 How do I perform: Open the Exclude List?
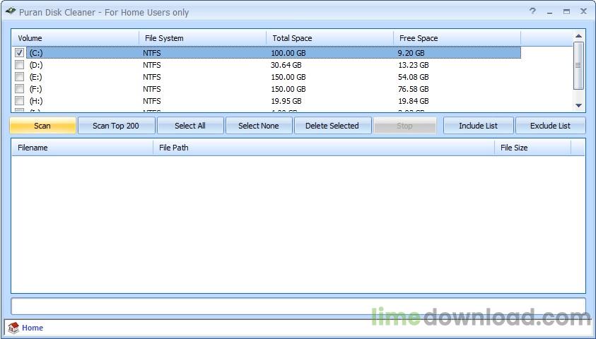click(x=550, y=126)
